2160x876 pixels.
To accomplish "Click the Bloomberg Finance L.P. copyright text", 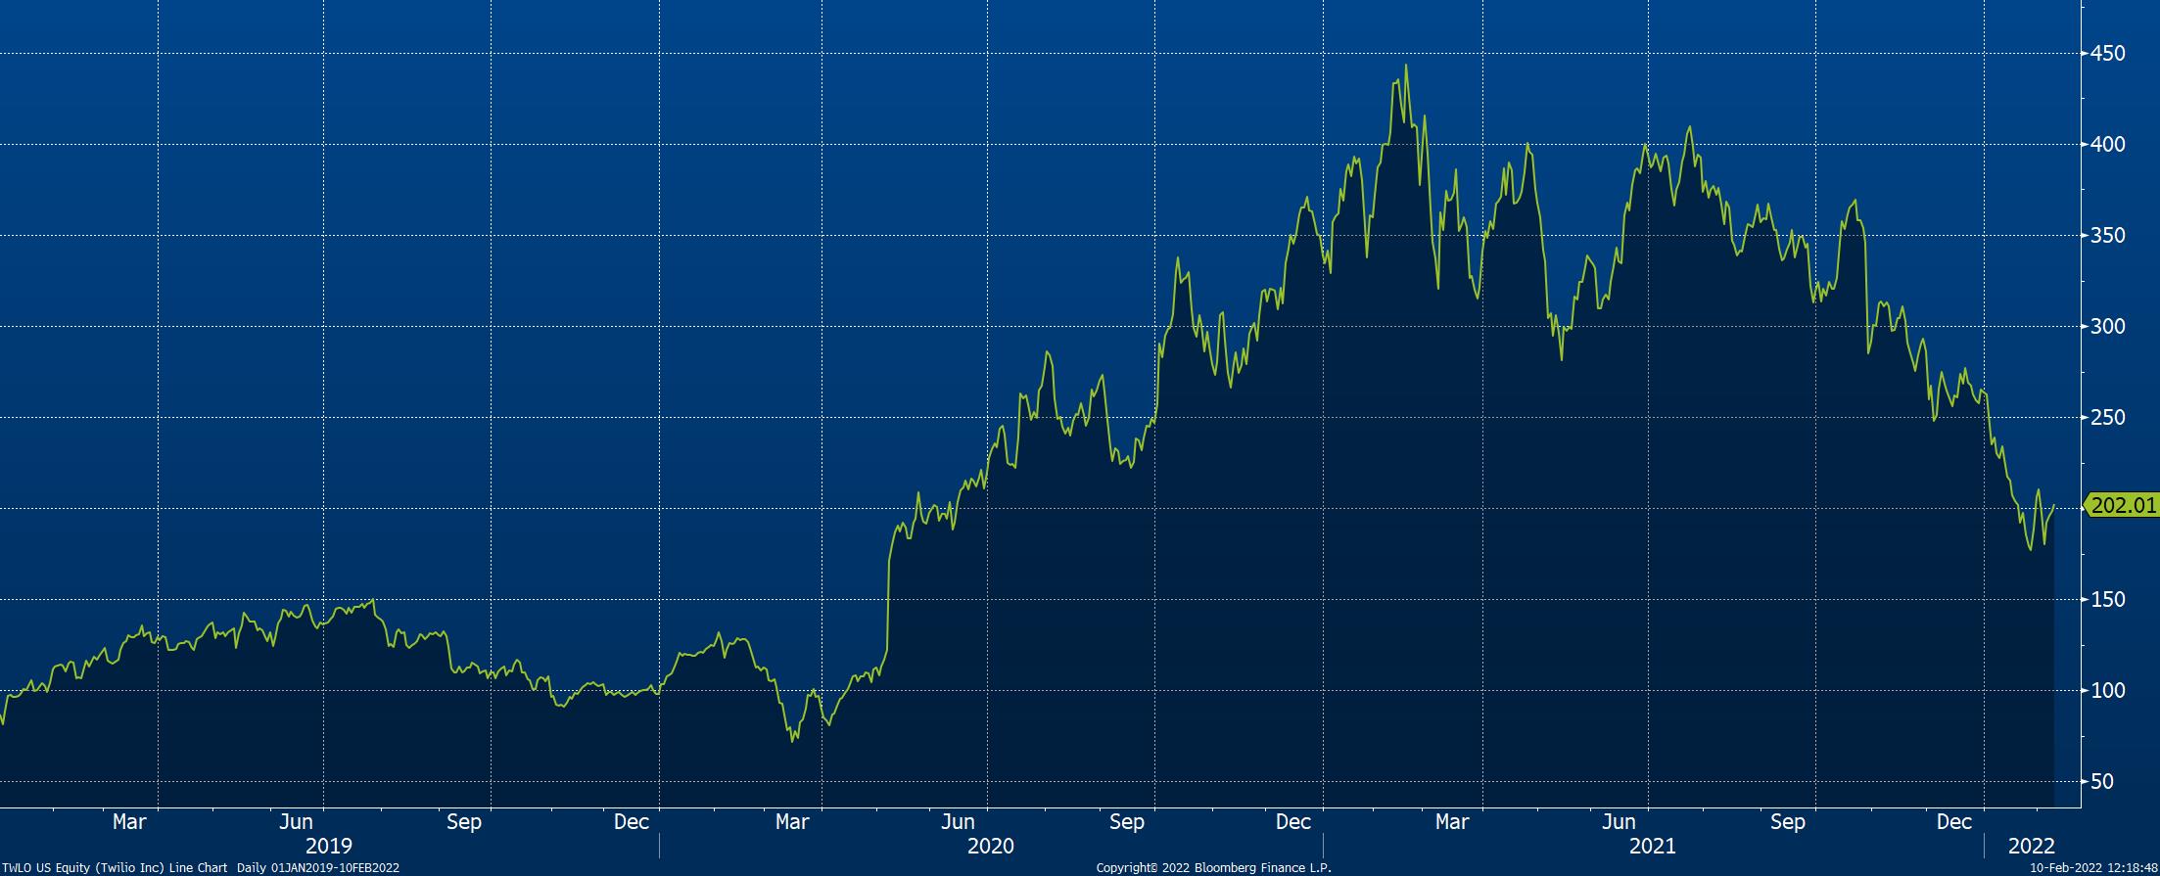I will [1214, 868].
